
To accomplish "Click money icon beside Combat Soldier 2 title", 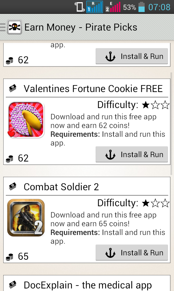I will pos(13,187).
